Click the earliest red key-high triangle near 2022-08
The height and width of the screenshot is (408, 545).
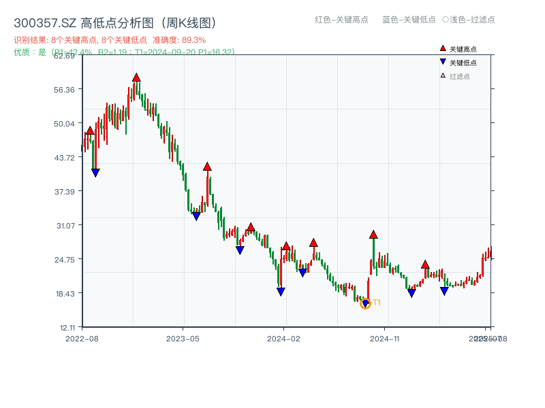tap(90, 131)
